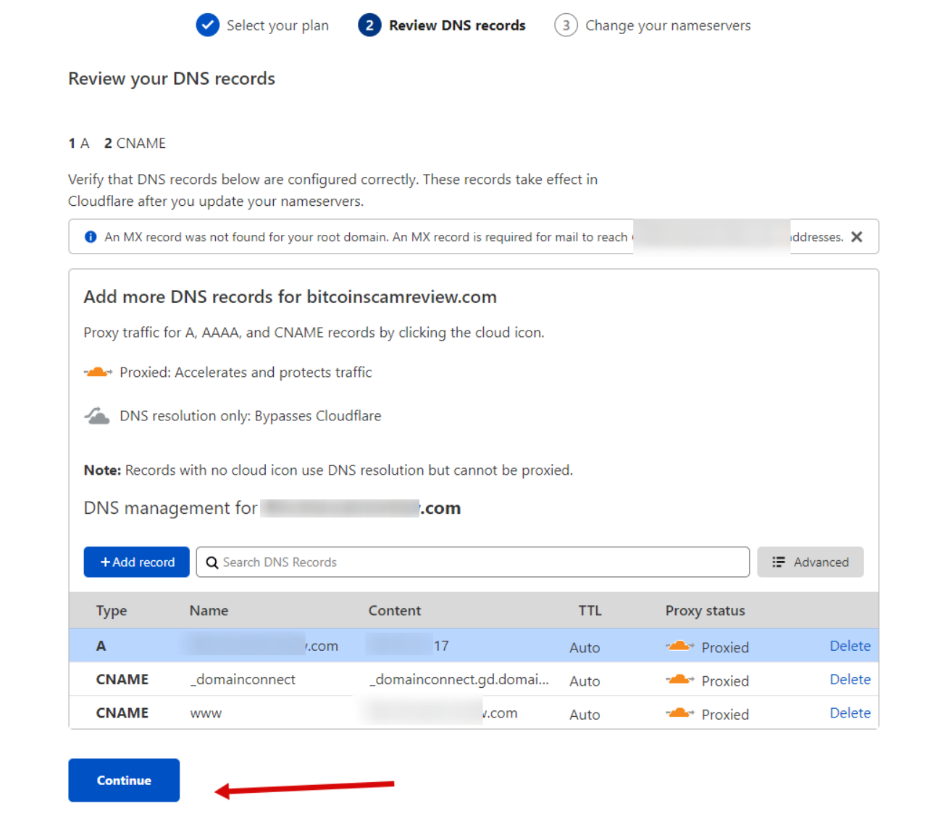Click the orange Proxied cloud icon in the legend
The height and width of the screenshot is (827, 925).
pyautogui.click(x=98, y=373)
